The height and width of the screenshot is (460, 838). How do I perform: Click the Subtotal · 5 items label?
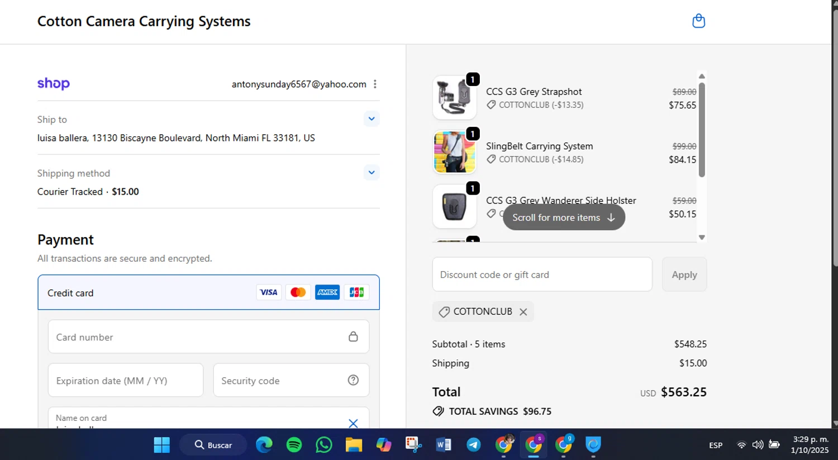pyautogui.click(x=468, y=344)
